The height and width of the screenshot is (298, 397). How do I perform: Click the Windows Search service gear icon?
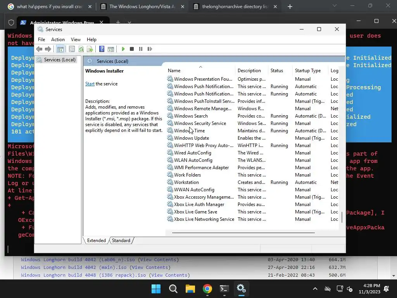(x=170, y=116)
